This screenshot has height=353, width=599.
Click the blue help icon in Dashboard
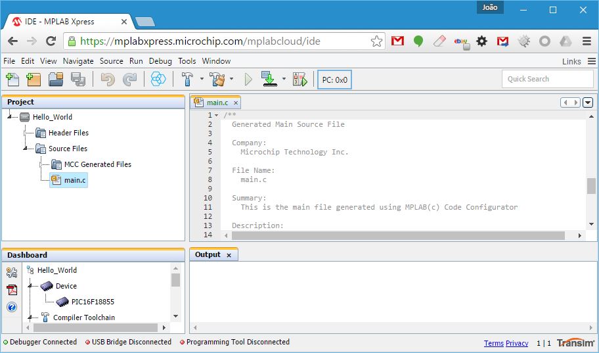(12, 307)
